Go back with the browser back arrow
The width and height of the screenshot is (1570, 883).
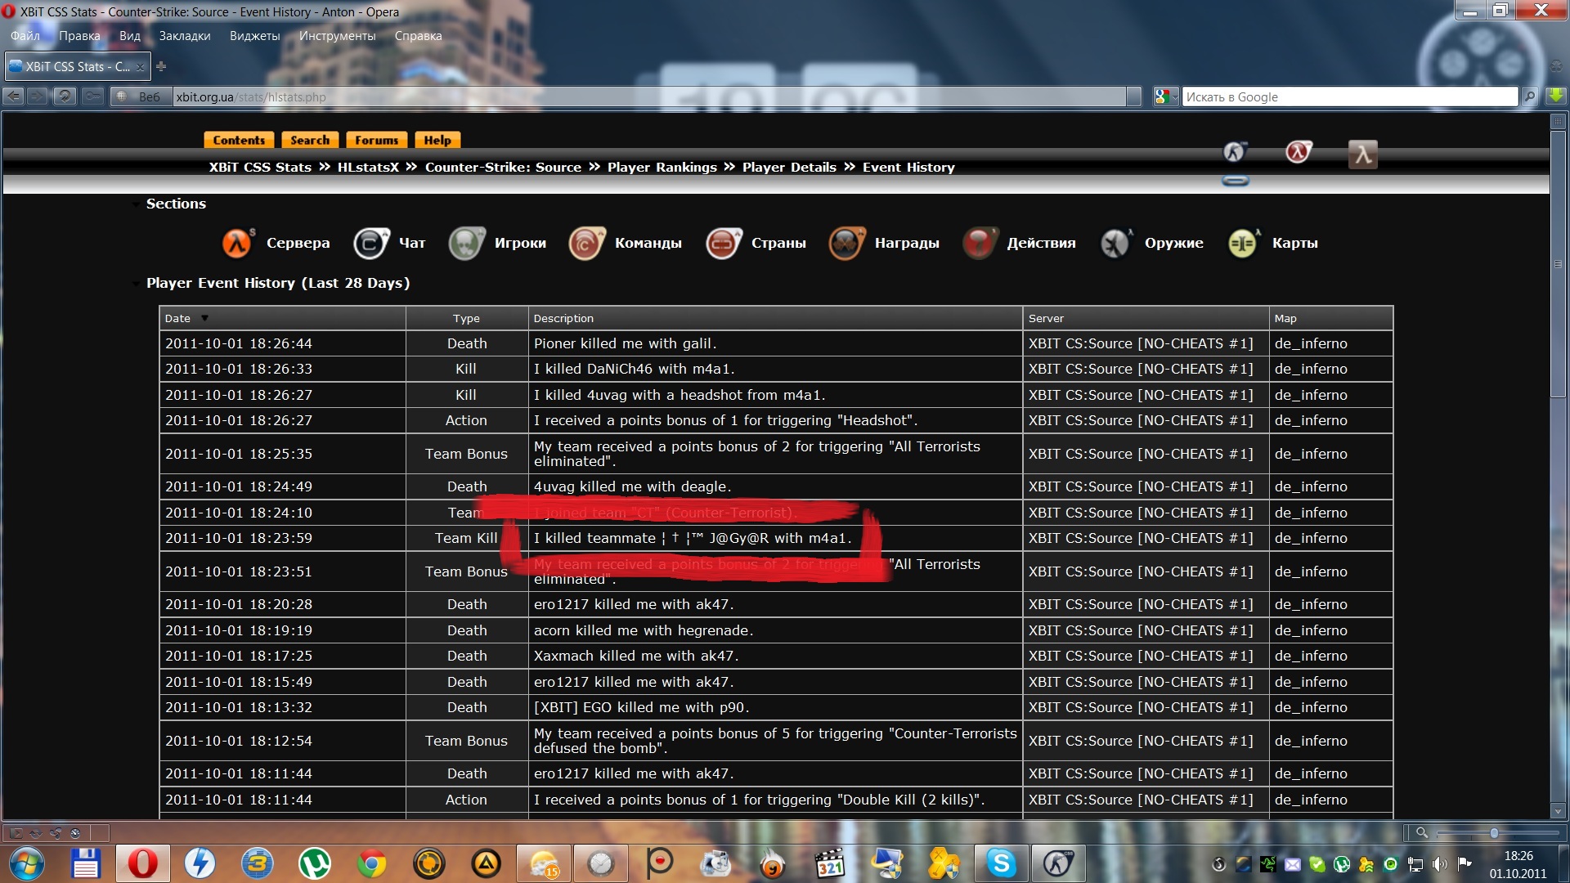(x=14, y=96)
